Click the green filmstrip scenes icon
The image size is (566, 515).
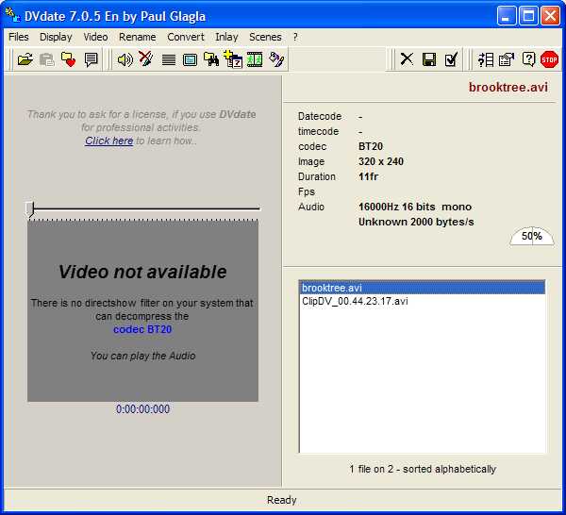[255, 59]
